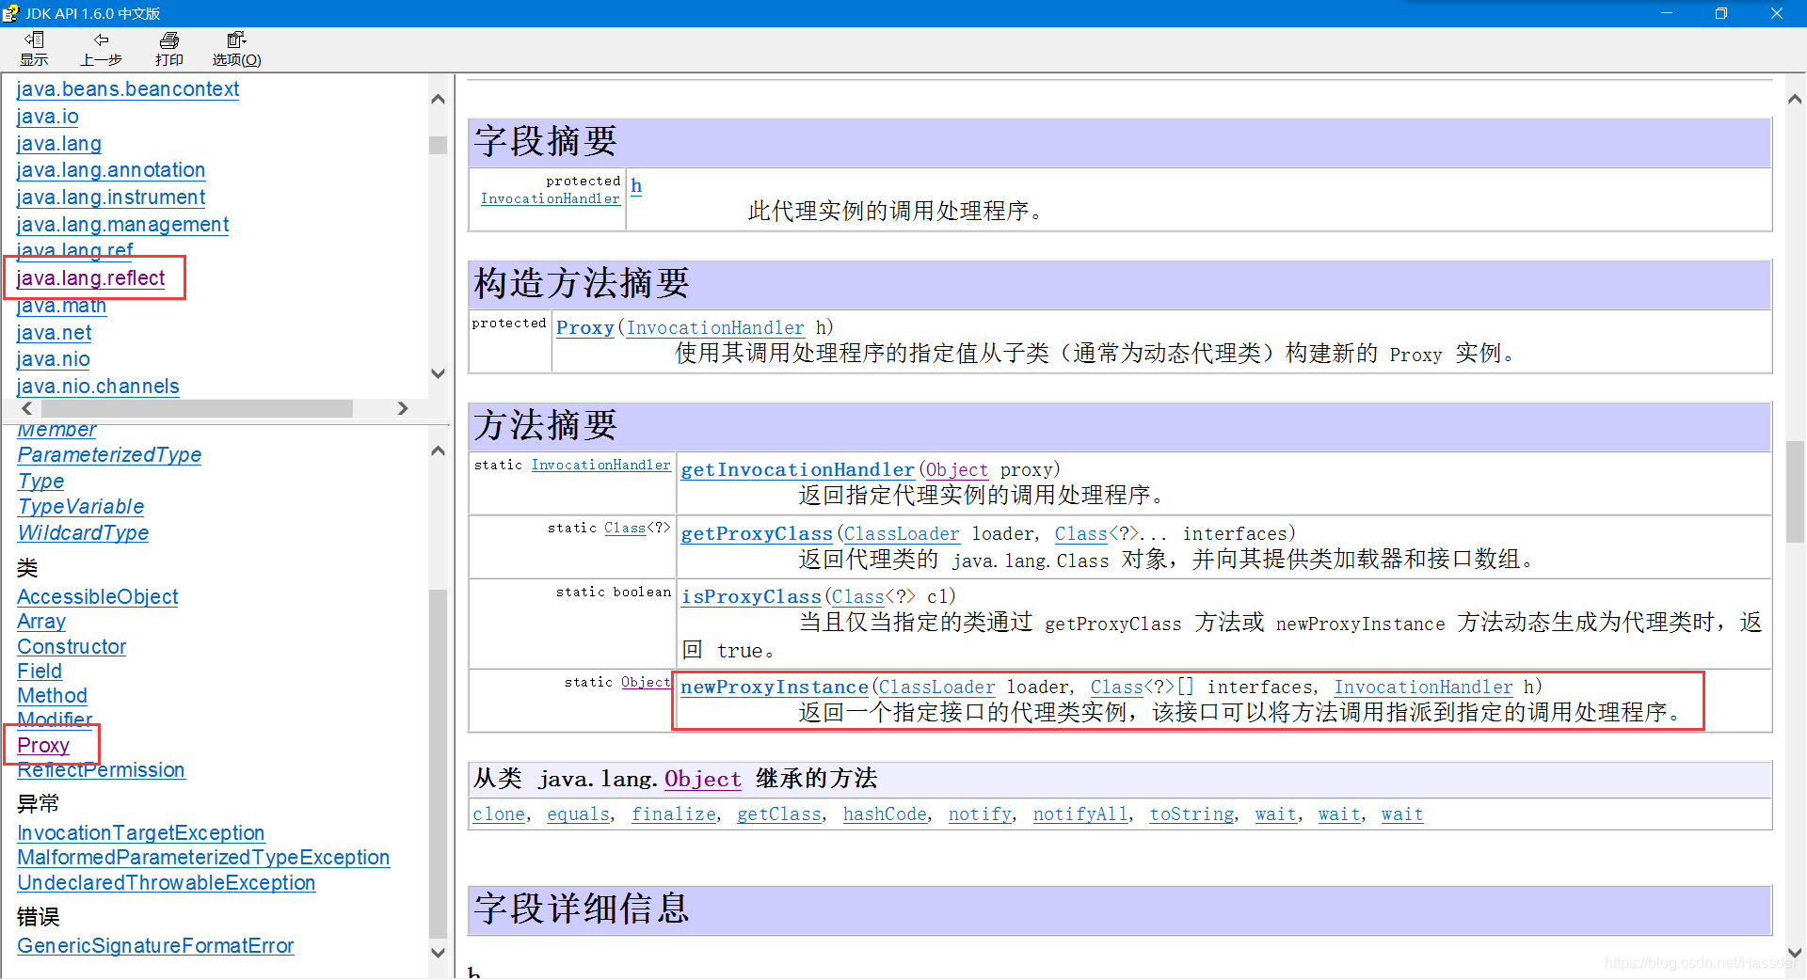Open the java.lang package link
The image size is (1807, 980).
pyautogui.click(x=58, y=144)
